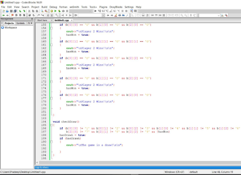Click the Copy icon in the toolbar
This screenshot has height=175, width=241.
33,11
